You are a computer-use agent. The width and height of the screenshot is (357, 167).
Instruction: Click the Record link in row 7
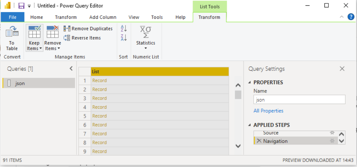(100, 134)
